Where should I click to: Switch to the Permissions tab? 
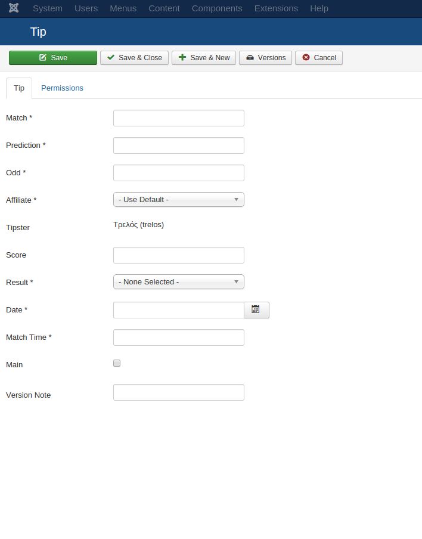coord(62,88)
